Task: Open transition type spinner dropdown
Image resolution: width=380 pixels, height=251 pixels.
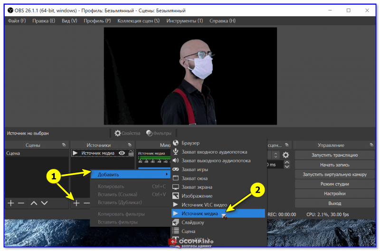Action: click(275, 155)
